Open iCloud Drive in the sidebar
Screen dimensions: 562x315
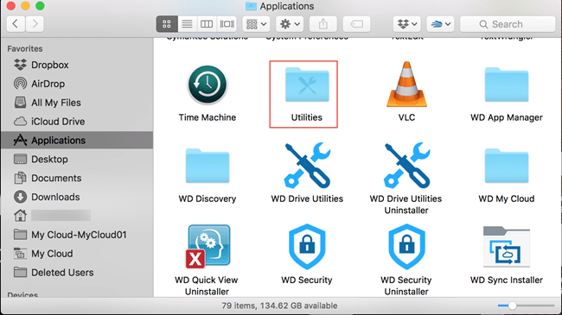point(77,122)
